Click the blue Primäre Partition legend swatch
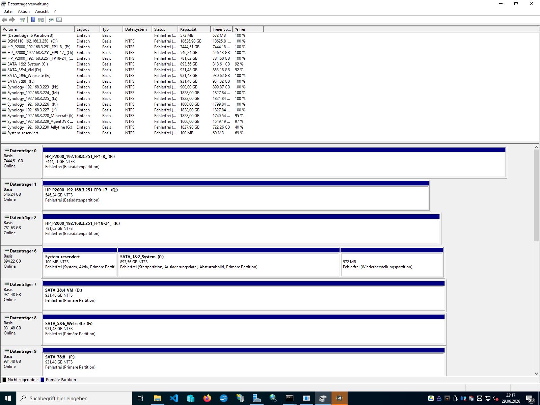 coord(43,380)
